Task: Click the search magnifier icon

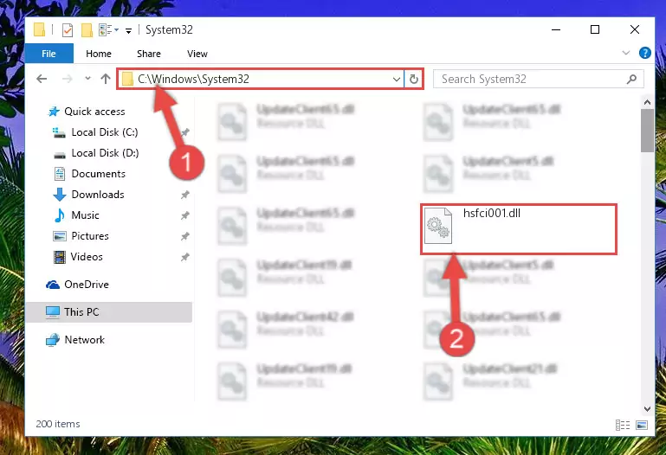Action: pos(631,79)
